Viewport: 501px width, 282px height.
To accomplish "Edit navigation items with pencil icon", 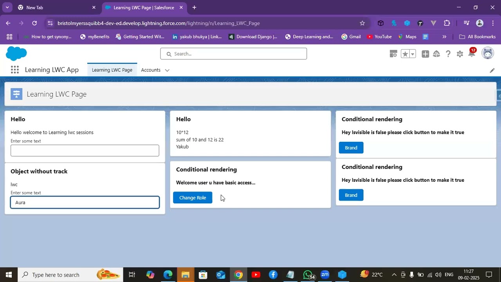I will tap(492, 70).
